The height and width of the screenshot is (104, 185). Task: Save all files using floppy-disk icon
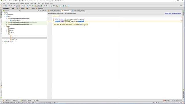click(x=4, y=6)
